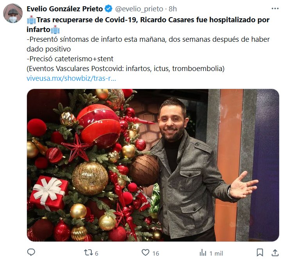Like the tweet with the heart icon
Image resolution: width=285 pixels, height=263 pixels.
point(146,253)
